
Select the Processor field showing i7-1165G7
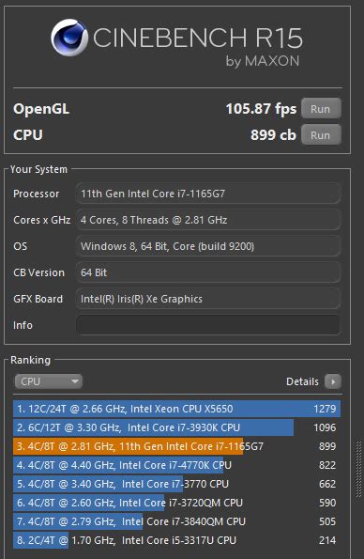[208, 194]
